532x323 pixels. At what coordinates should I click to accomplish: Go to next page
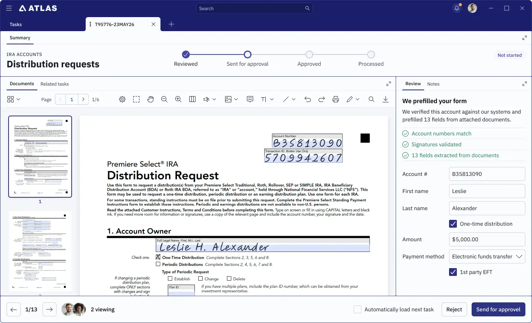click(83, 99)
